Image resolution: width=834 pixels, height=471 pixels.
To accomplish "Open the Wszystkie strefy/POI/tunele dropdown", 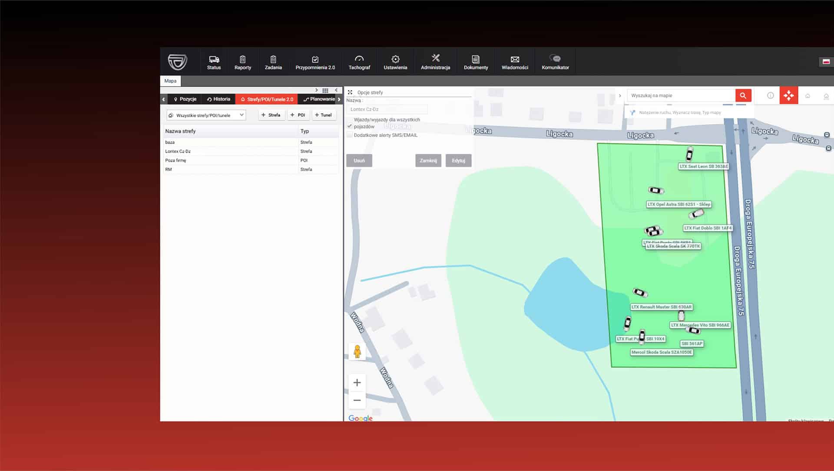I will click(x=206, y=115).
